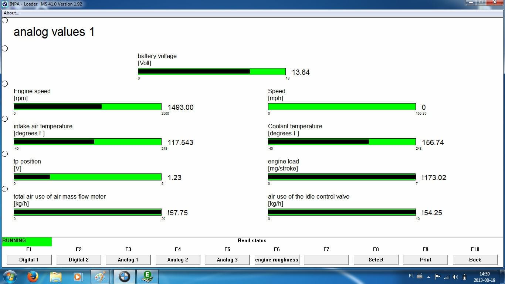
Task: Click the blank F7 button
Action: click(x=326, y=260)
